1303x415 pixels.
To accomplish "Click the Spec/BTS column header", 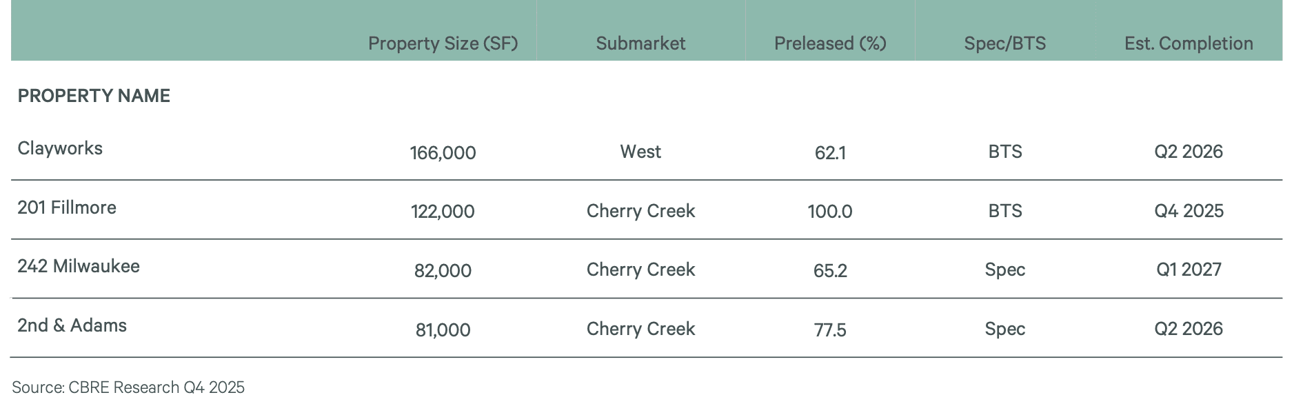I will [x=1004, y=43].
